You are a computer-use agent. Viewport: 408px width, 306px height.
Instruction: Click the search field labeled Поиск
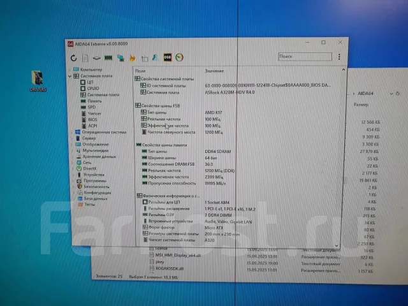(305, 57)
